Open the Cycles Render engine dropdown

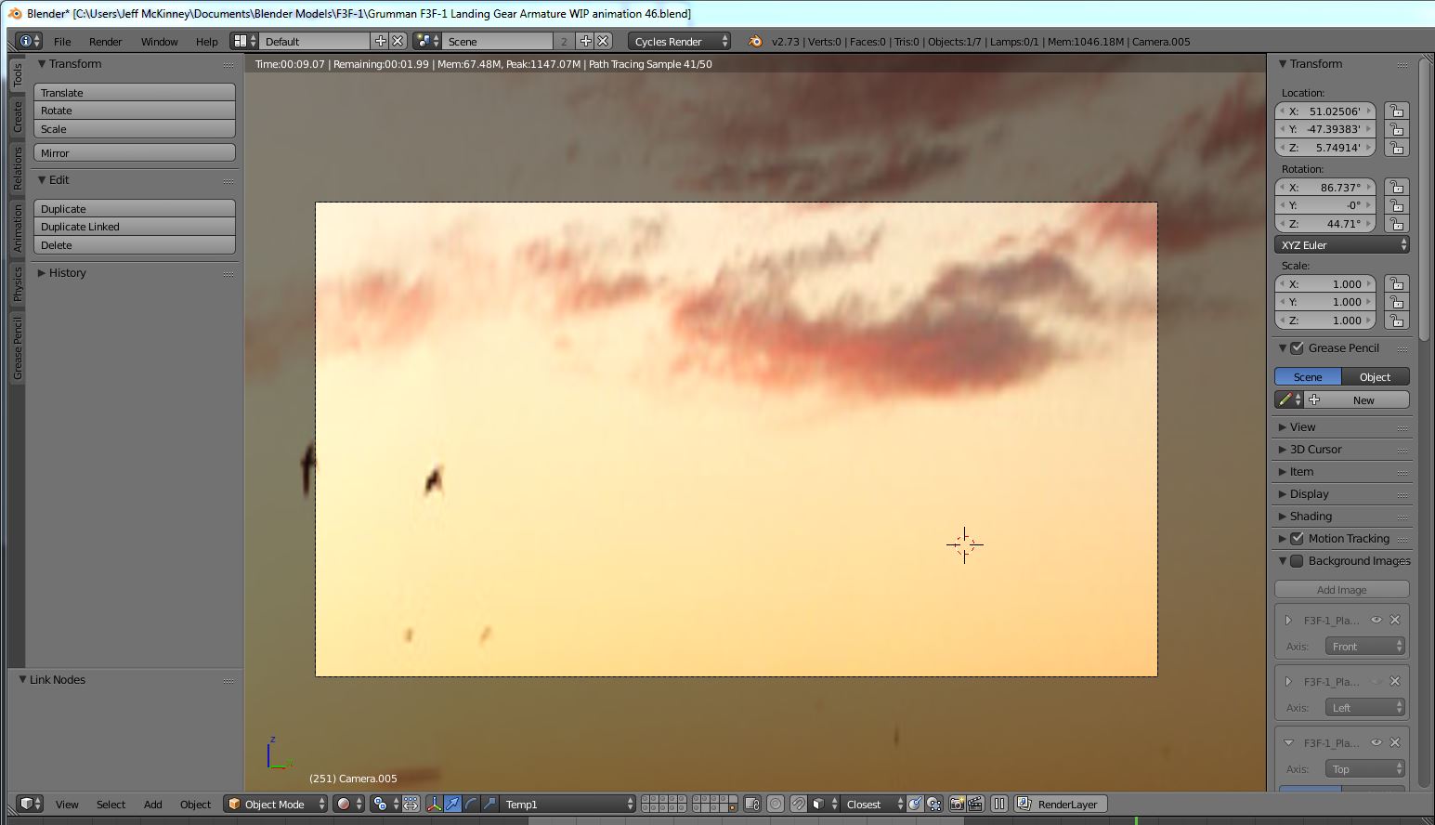coord(680,41)
